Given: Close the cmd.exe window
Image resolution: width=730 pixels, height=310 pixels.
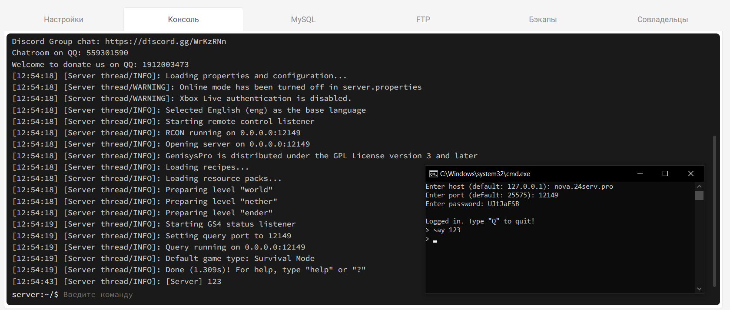Looking at the screenshot, I should pyautogui.click(x=690, y=173).
